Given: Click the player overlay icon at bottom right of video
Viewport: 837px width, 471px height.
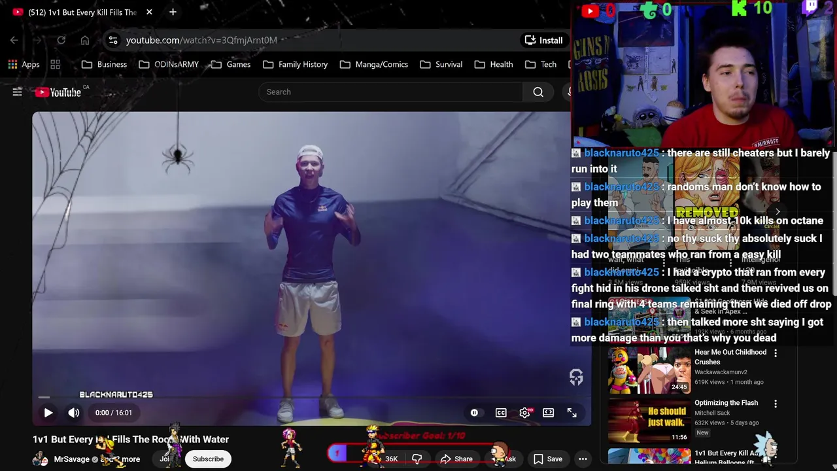Looking at the screenshot, I should tap(576, 377).
